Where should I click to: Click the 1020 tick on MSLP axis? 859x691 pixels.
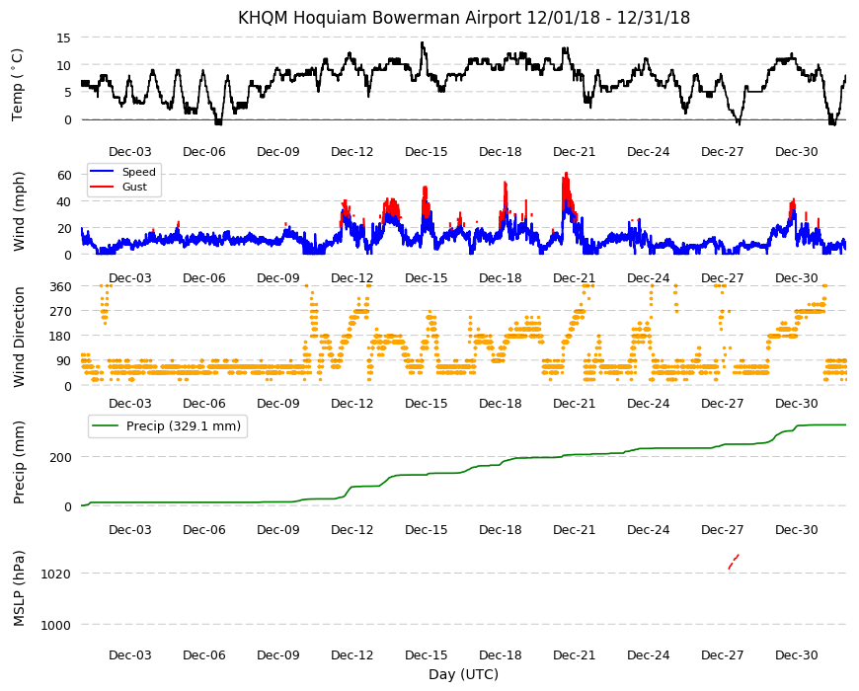click(56, 574)
